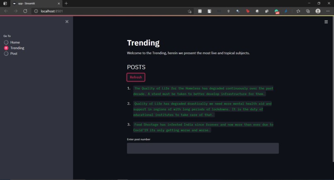The height and width of the screenshot is (180, 334).
Task: Click the Refresh button under POSTS
Action: pyautogui.click(x=136, y=77)
